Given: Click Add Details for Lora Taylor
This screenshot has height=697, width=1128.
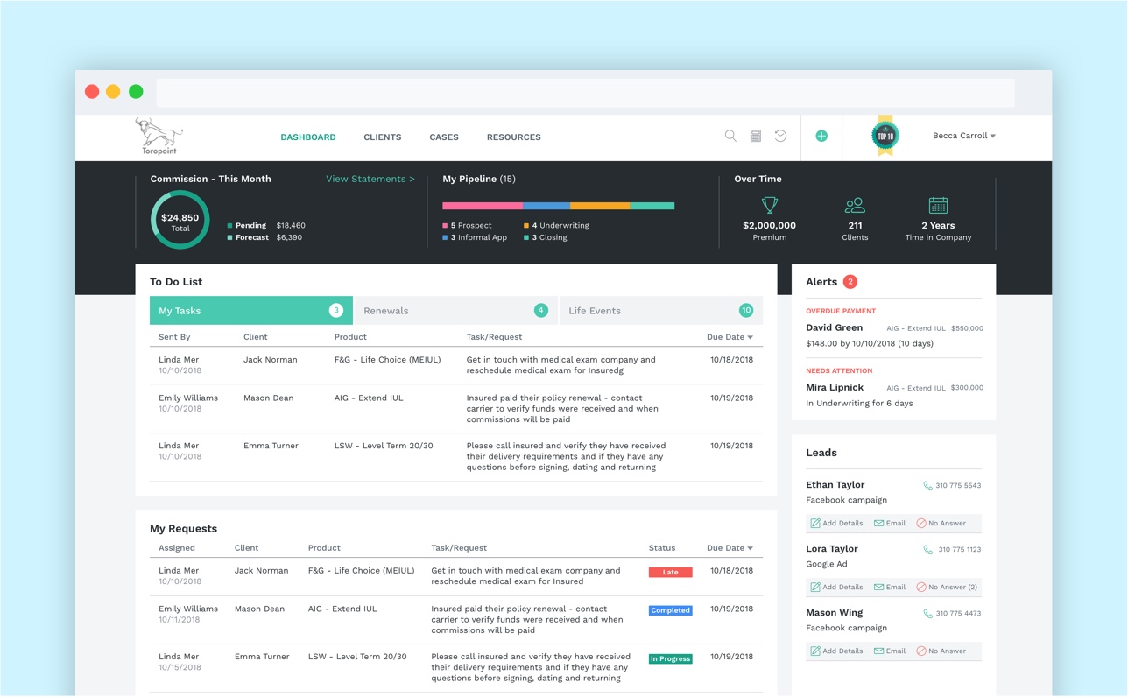Looking at the screenshot, I should pyautogui.click(x=836, y=587).
